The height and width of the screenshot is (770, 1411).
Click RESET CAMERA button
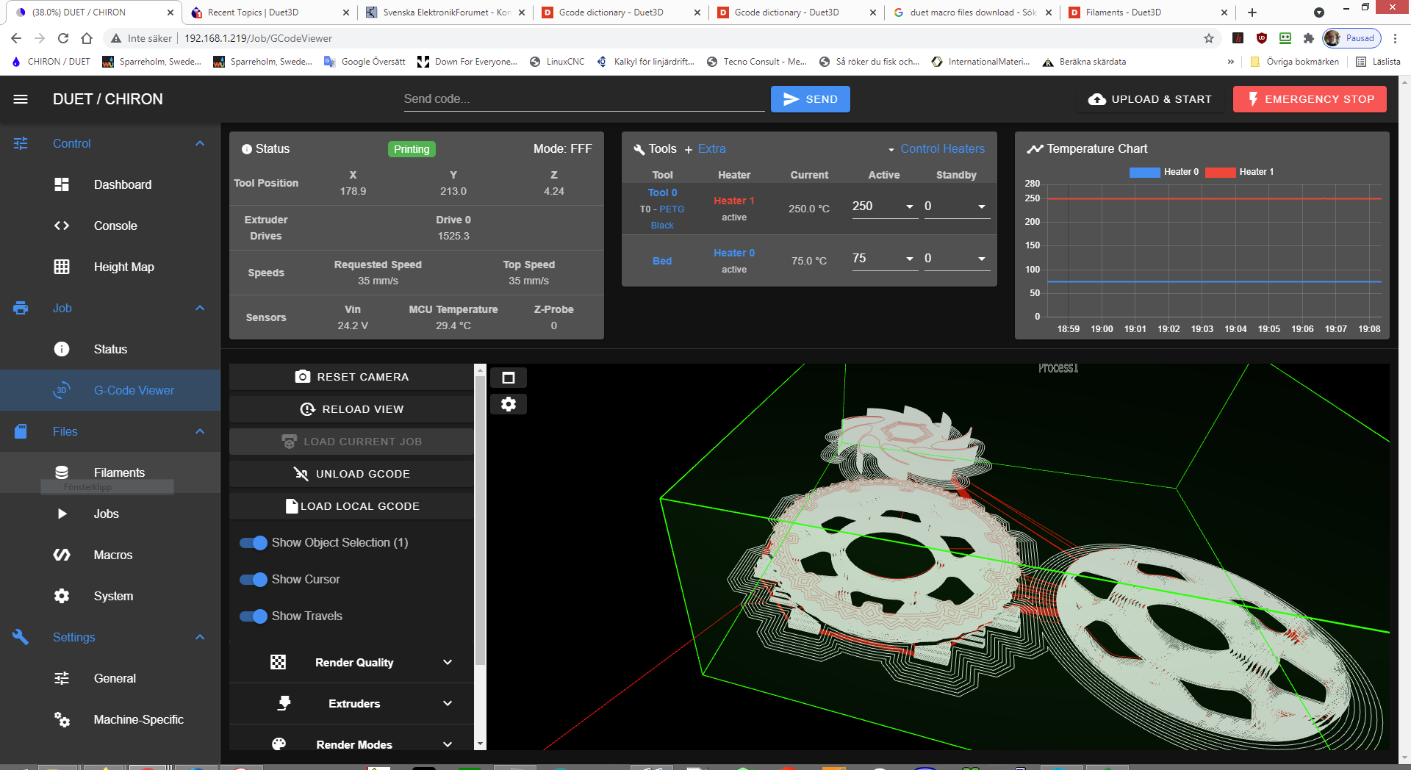pyautogui.click(x=351, y=377)
